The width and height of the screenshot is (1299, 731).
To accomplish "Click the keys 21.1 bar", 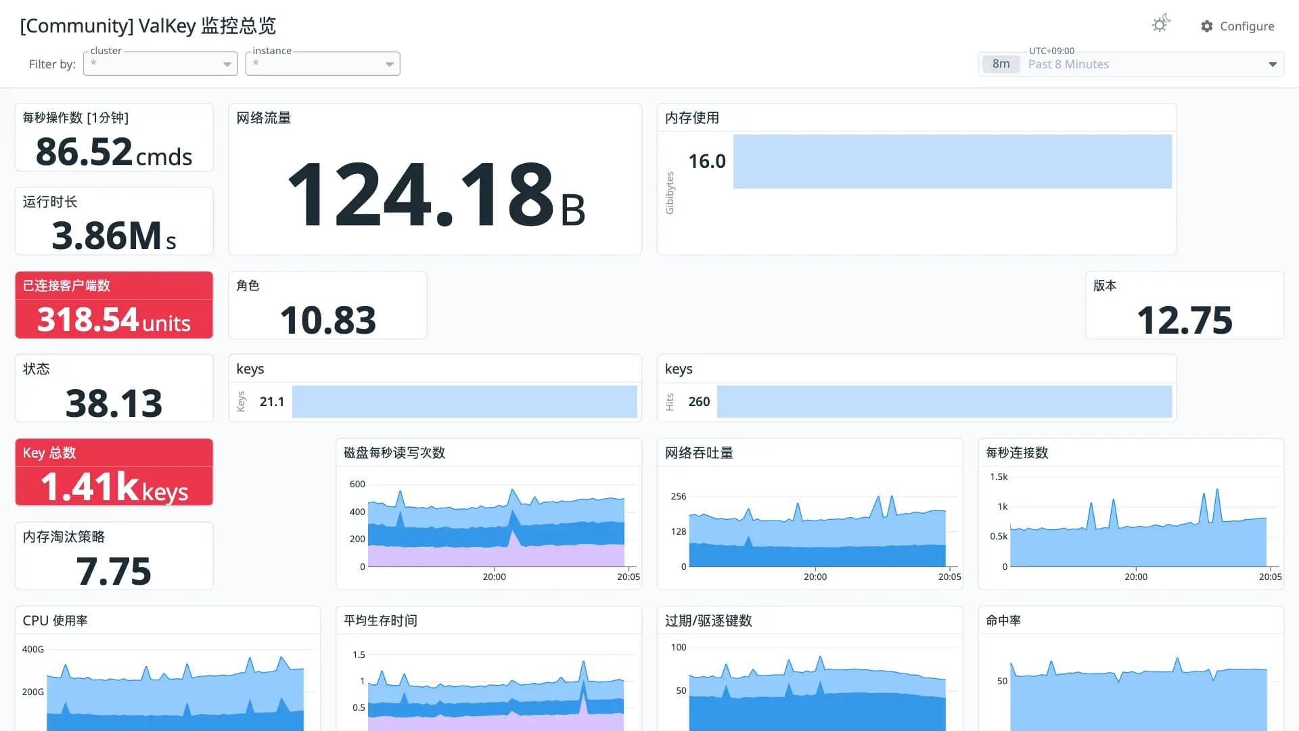I will pyautogui.click(x=464, y=401).
